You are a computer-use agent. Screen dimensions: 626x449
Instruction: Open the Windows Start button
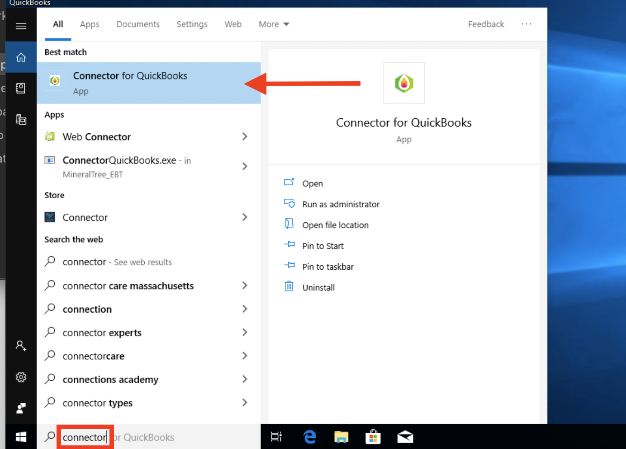pyautogui.click(x=21, y=437)
